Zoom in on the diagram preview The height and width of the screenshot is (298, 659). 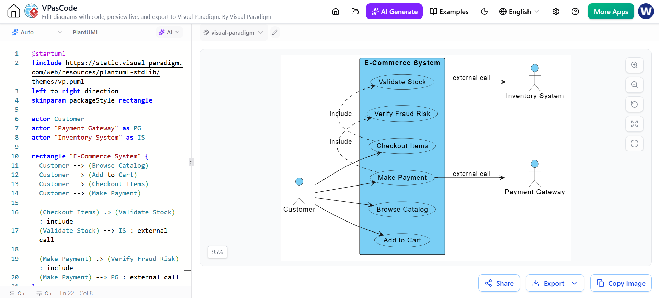[x=634, y=65]
